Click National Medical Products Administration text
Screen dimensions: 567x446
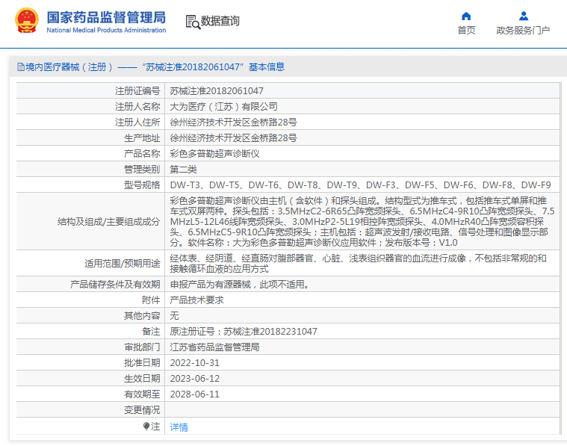pos(106,31)
